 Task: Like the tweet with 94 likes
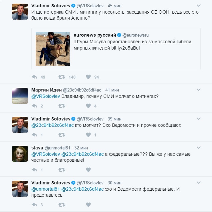click(88, 77)
